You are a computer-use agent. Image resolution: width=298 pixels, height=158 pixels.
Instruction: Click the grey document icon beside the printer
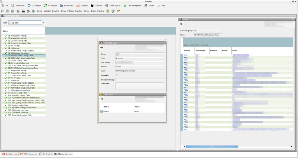(18, 11)
